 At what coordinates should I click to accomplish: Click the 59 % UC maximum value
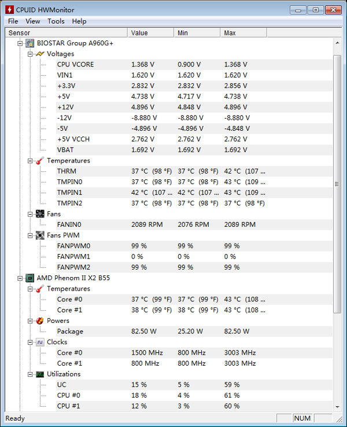coord(232,385)
